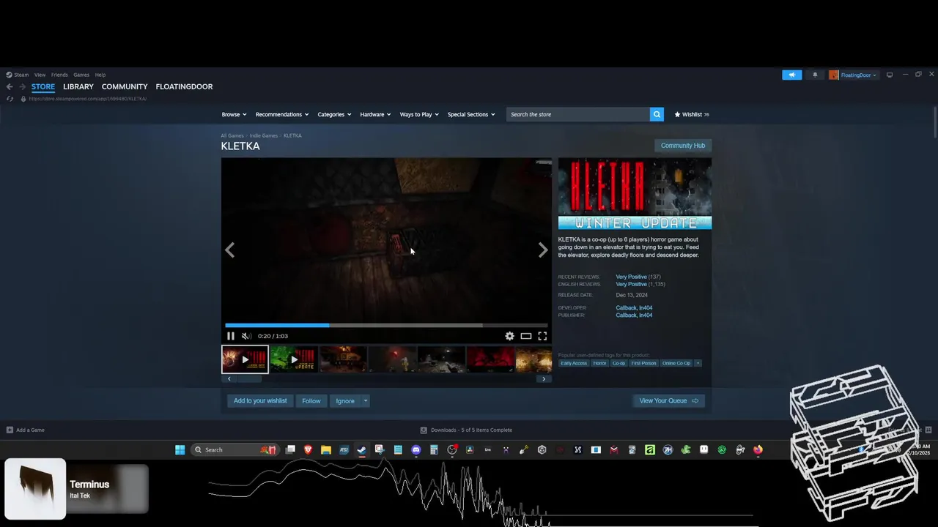The height and width of the screenshot is (527, 938).
Task: Click Add to your wishlist
Action: pos(260,400)
